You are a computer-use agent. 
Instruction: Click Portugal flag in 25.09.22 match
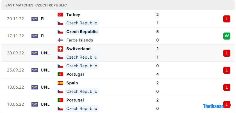pos(60,74)
